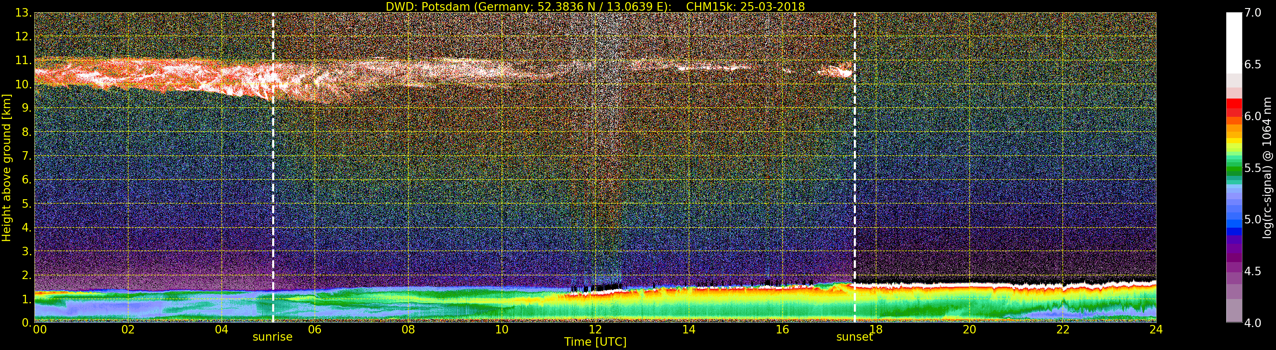
Task: Click the height axis tick label '1.'
Action: 26,299
